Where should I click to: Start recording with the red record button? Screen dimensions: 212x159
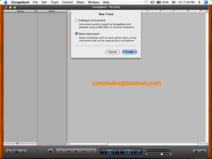pos(50,152)
